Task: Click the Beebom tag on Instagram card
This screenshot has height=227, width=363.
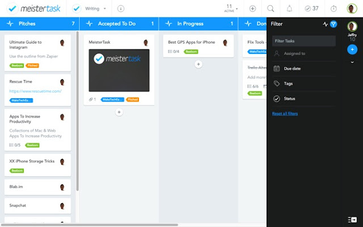Action: pos(16,66)
